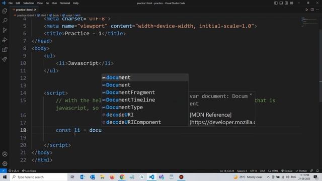322x181 pixels.
Task: Click the editor vertical scrollbar
Action: [x=320, y=66]
